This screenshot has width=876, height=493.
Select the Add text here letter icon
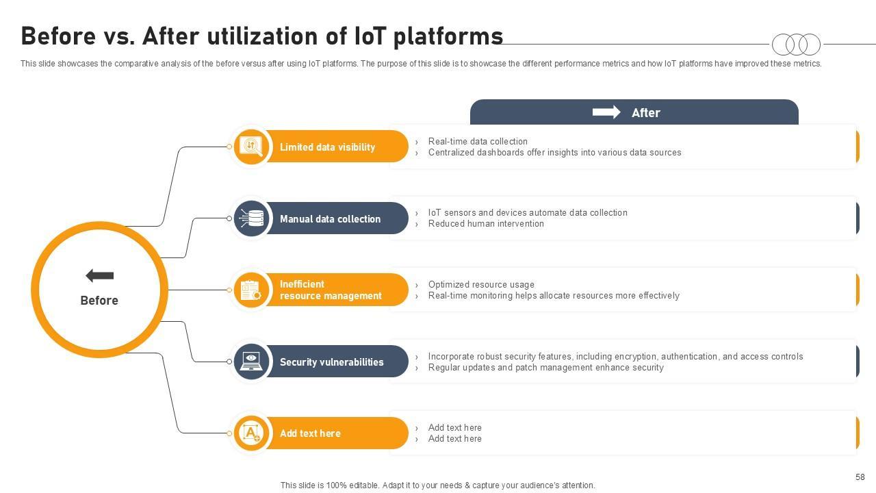click(251, 433)
